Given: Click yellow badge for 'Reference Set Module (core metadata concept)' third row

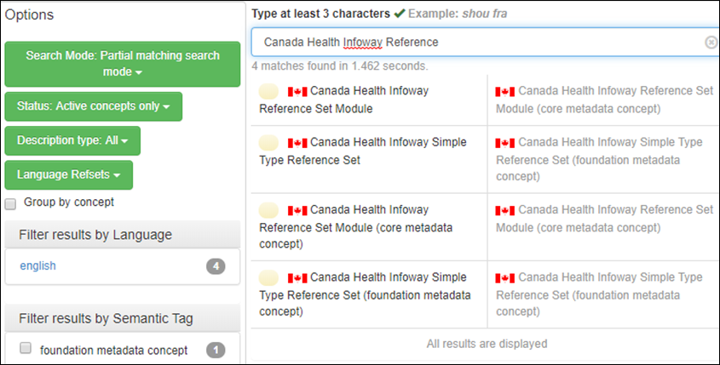Looking at the screenshot, I should coord(268,210).
